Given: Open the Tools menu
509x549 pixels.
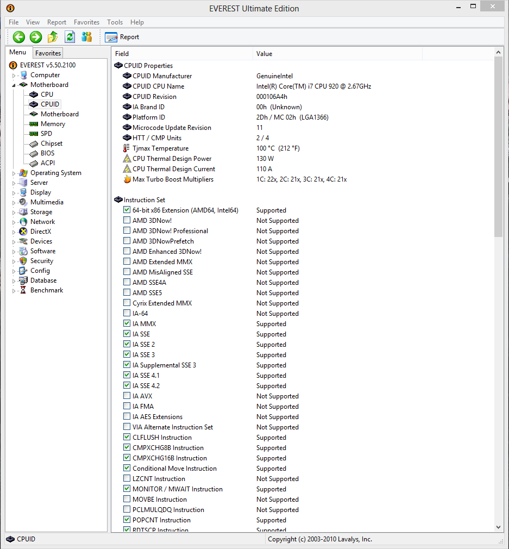Looking at the screenshot, I should (x=115, y=22).
